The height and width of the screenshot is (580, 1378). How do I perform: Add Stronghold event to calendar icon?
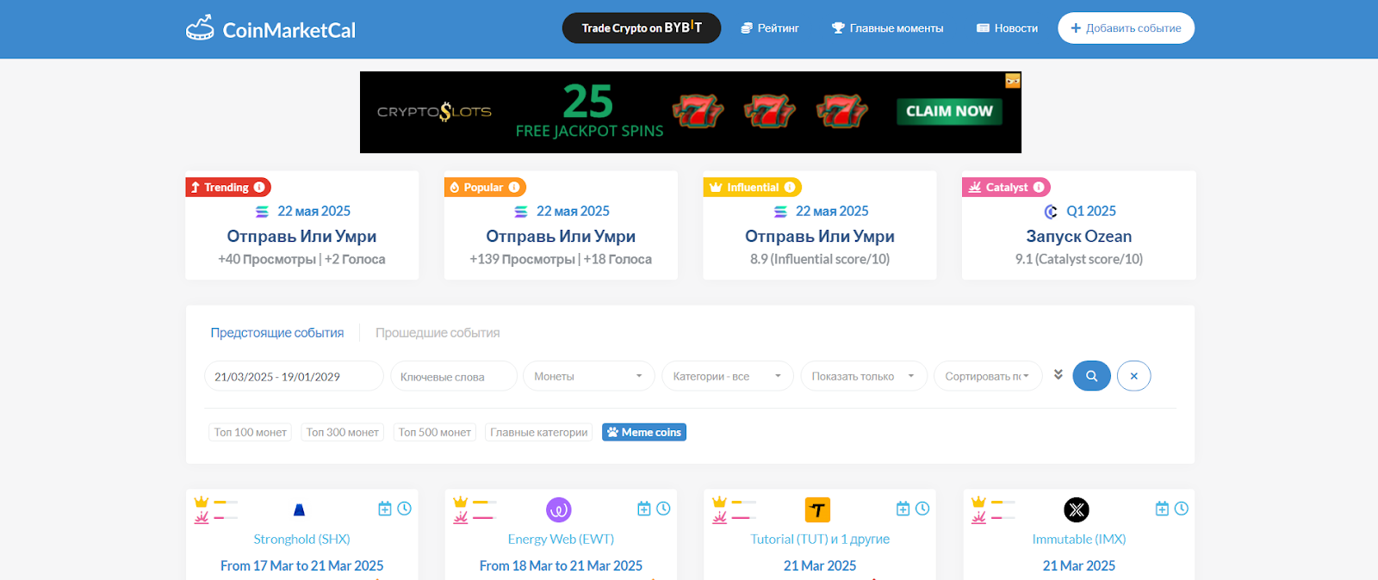click(x=385, y=509)
